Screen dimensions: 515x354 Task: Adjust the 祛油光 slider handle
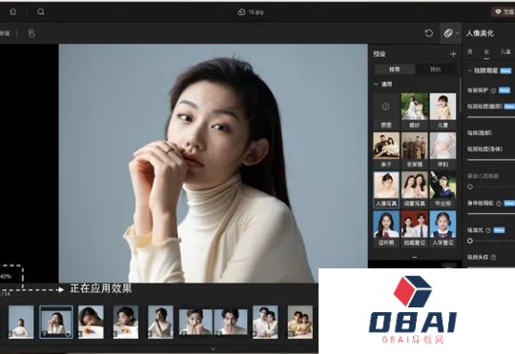click(470, 241)
